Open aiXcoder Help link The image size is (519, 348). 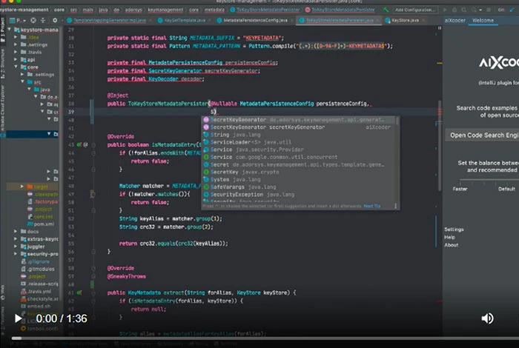pos(449,237)
